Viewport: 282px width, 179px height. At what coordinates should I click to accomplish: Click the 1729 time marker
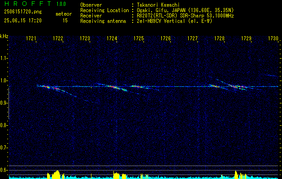pyautogui.click(x=246, y=38)
